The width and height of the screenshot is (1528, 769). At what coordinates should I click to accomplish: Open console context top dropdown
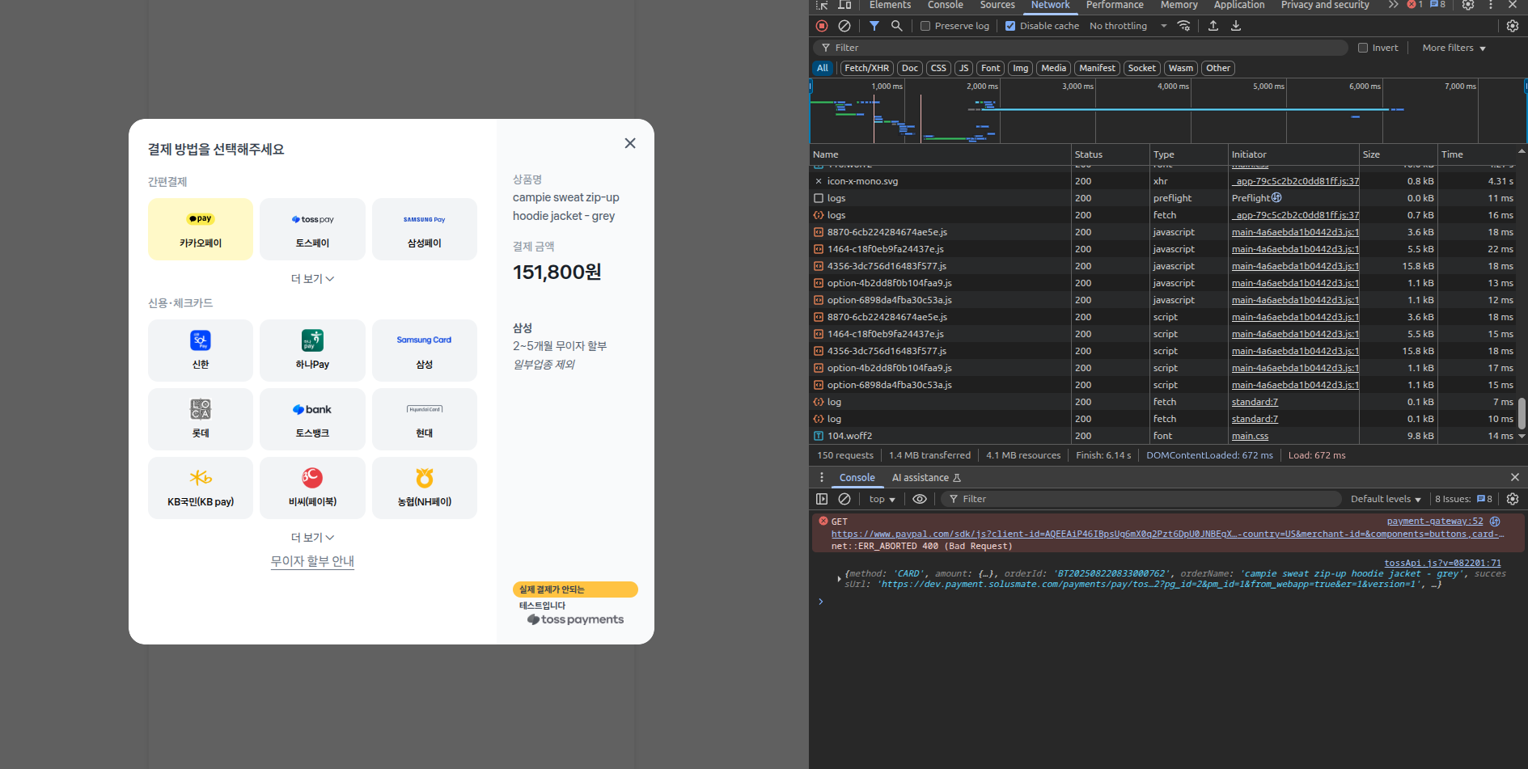[x=882, y=499]
